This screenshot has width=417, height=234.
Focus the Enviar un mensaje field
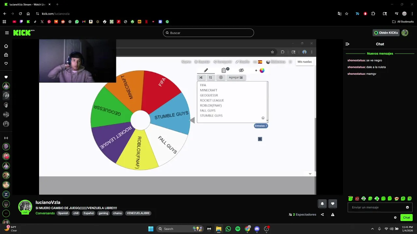[380, 207]
